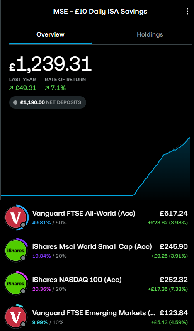Click the iShares NASDAQ 100 logo

[16, 283]
